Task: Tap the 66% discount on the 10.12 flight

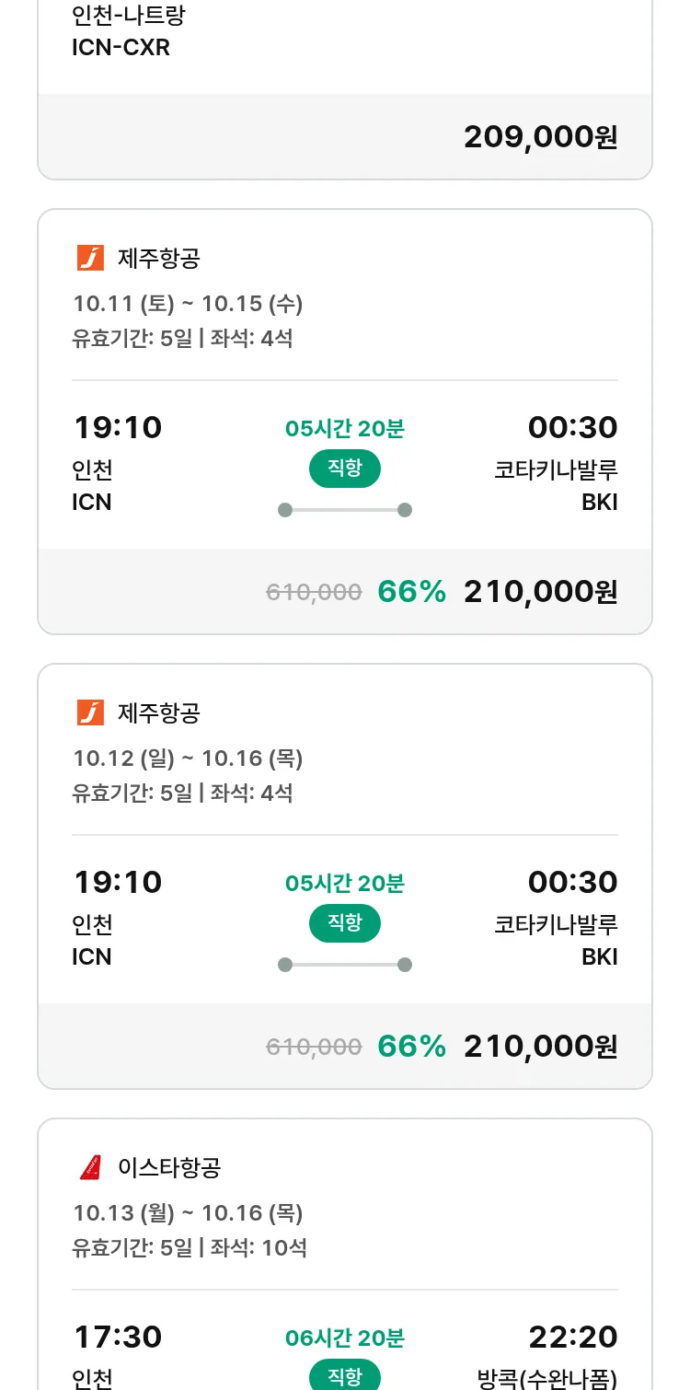Action: click(x=411, y=1047)
